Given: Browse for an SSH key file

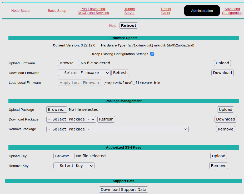Looking at the screenshot, I should pos(64,156).
